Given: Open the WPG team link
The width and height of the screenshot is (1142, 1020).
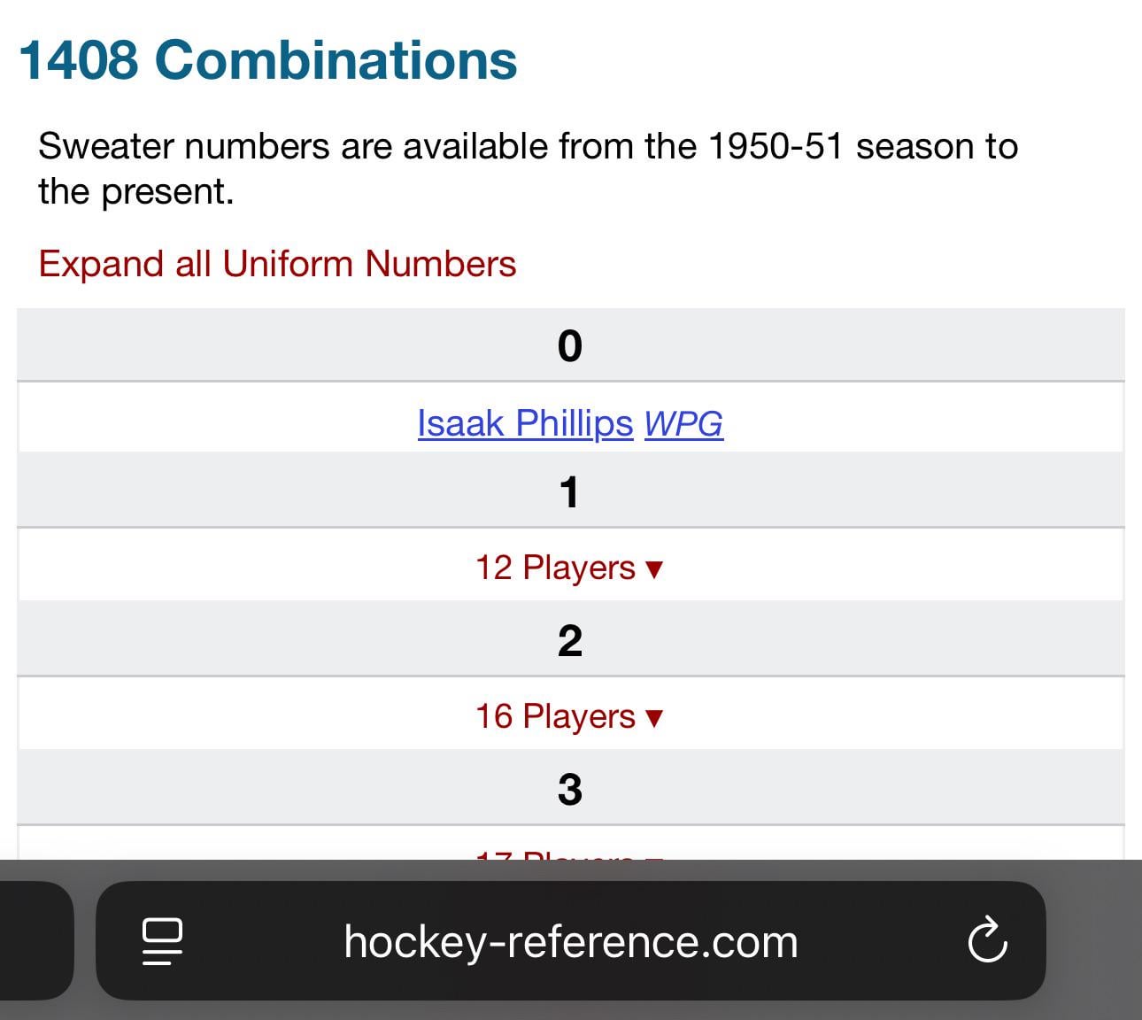Looking at the screenshot, I should coord(683,423).
